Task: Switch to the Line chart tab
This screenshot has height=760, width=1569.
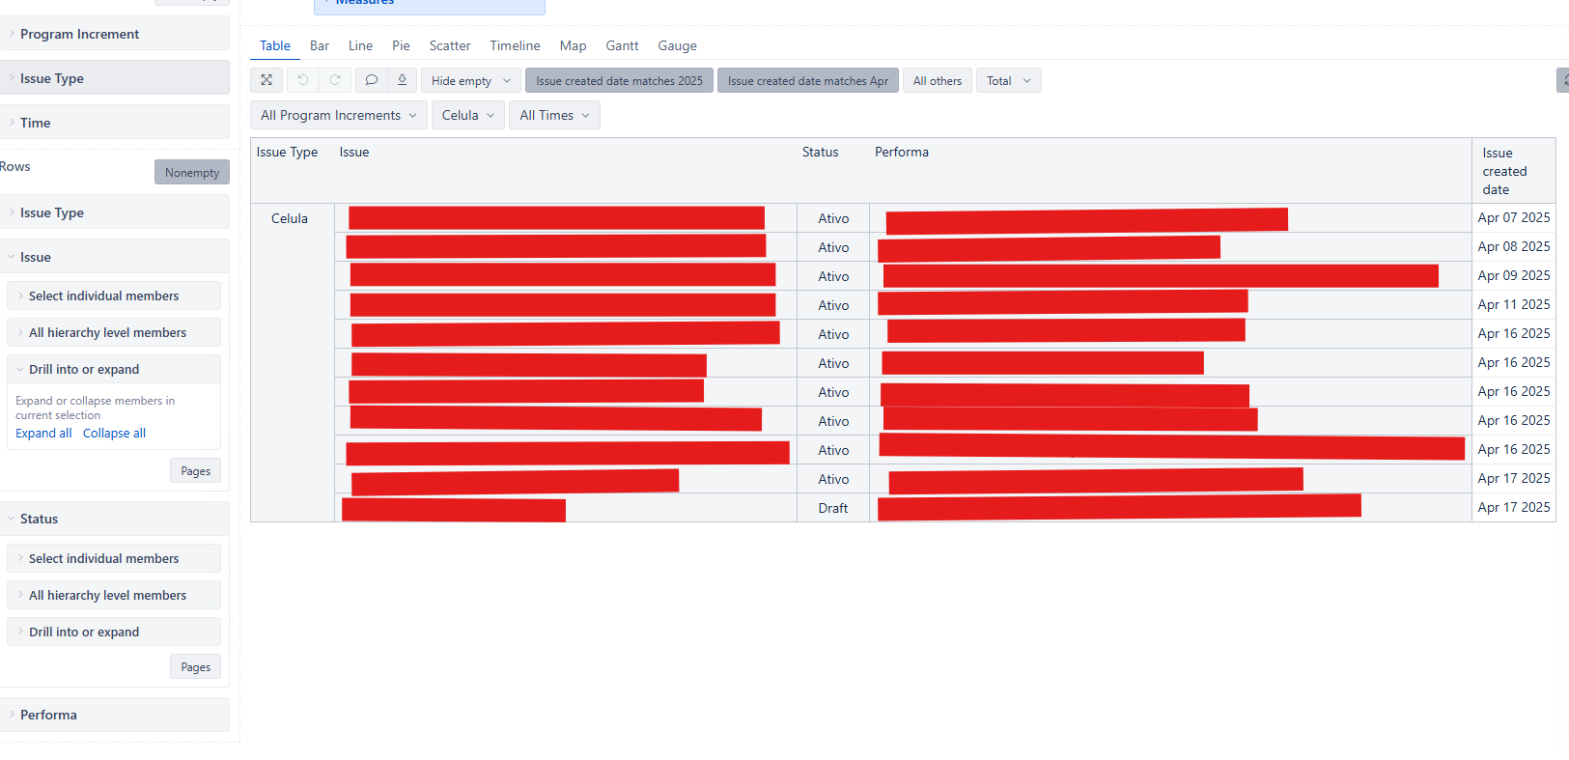Action: click(360, 45)
